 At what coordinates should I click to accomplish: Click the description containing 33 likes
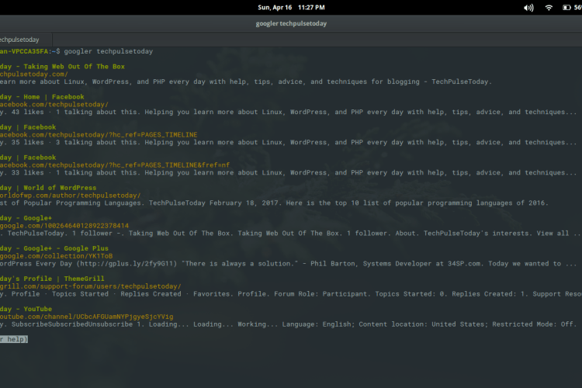coord(288,172)
